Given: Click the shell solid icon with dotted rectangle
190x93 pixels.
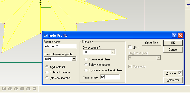Looking at the screenshot, I should (22, 89).
